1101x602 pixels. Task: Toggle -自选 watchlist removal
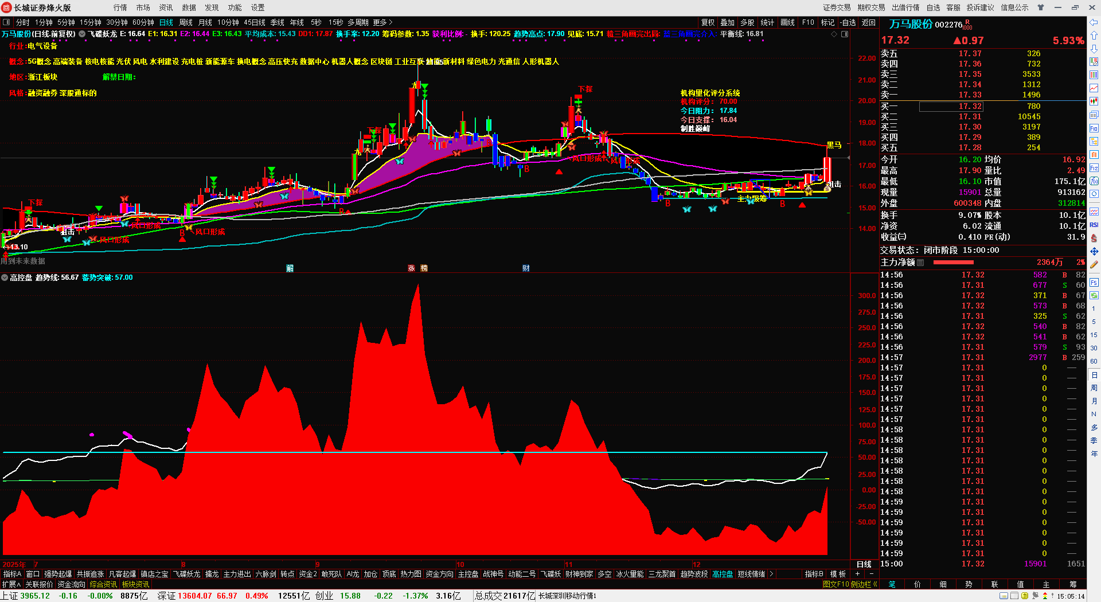tap(848, 22)
